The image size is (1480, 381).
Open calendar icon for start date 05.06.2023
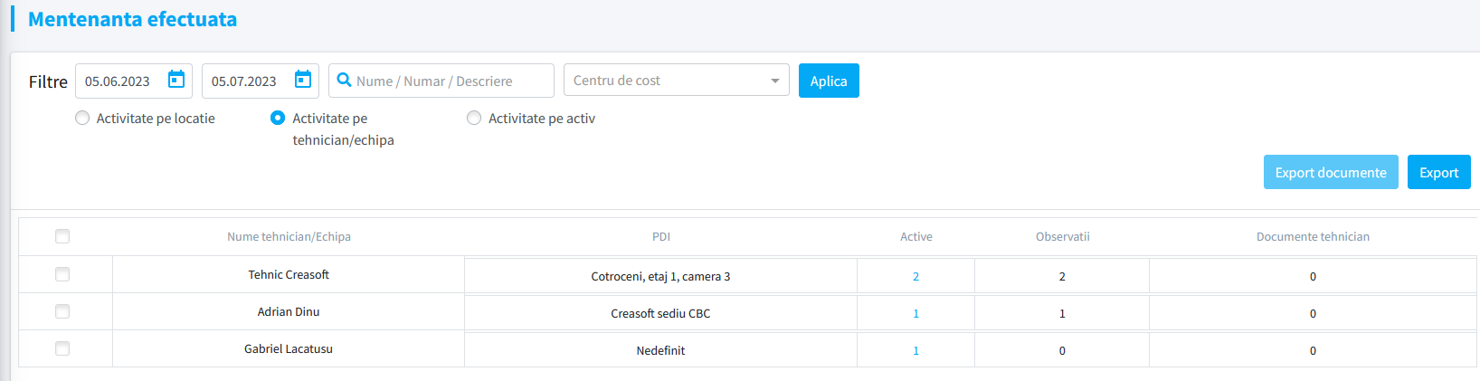click(x=176, y=80)
